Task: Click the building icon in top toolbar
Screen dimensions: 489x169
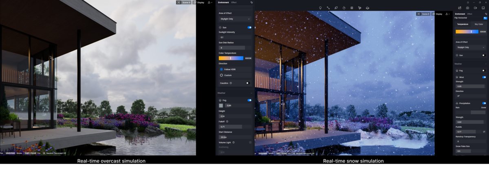Action: pos(352,8)
